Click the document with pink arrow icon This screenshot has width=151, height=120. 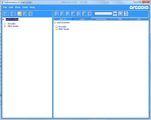tap(73, 14)
